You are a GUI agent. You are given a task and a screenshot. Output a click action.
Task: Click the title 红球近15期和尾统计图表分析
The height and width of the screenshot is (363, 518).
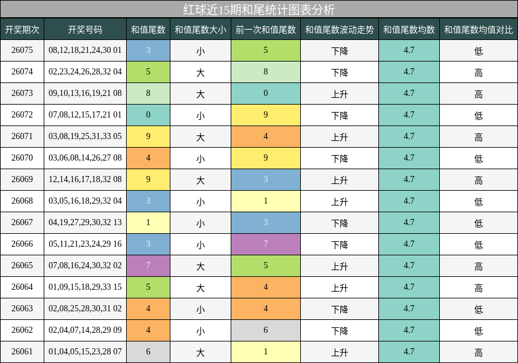click(x=259, y=9)
